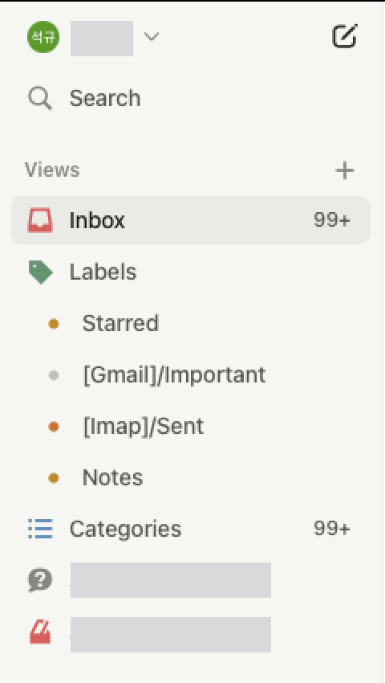This screenshot has height=683, width=385.
Task: Click the compose new message icon
Action: pyautogui.click(x=345, y=35)
